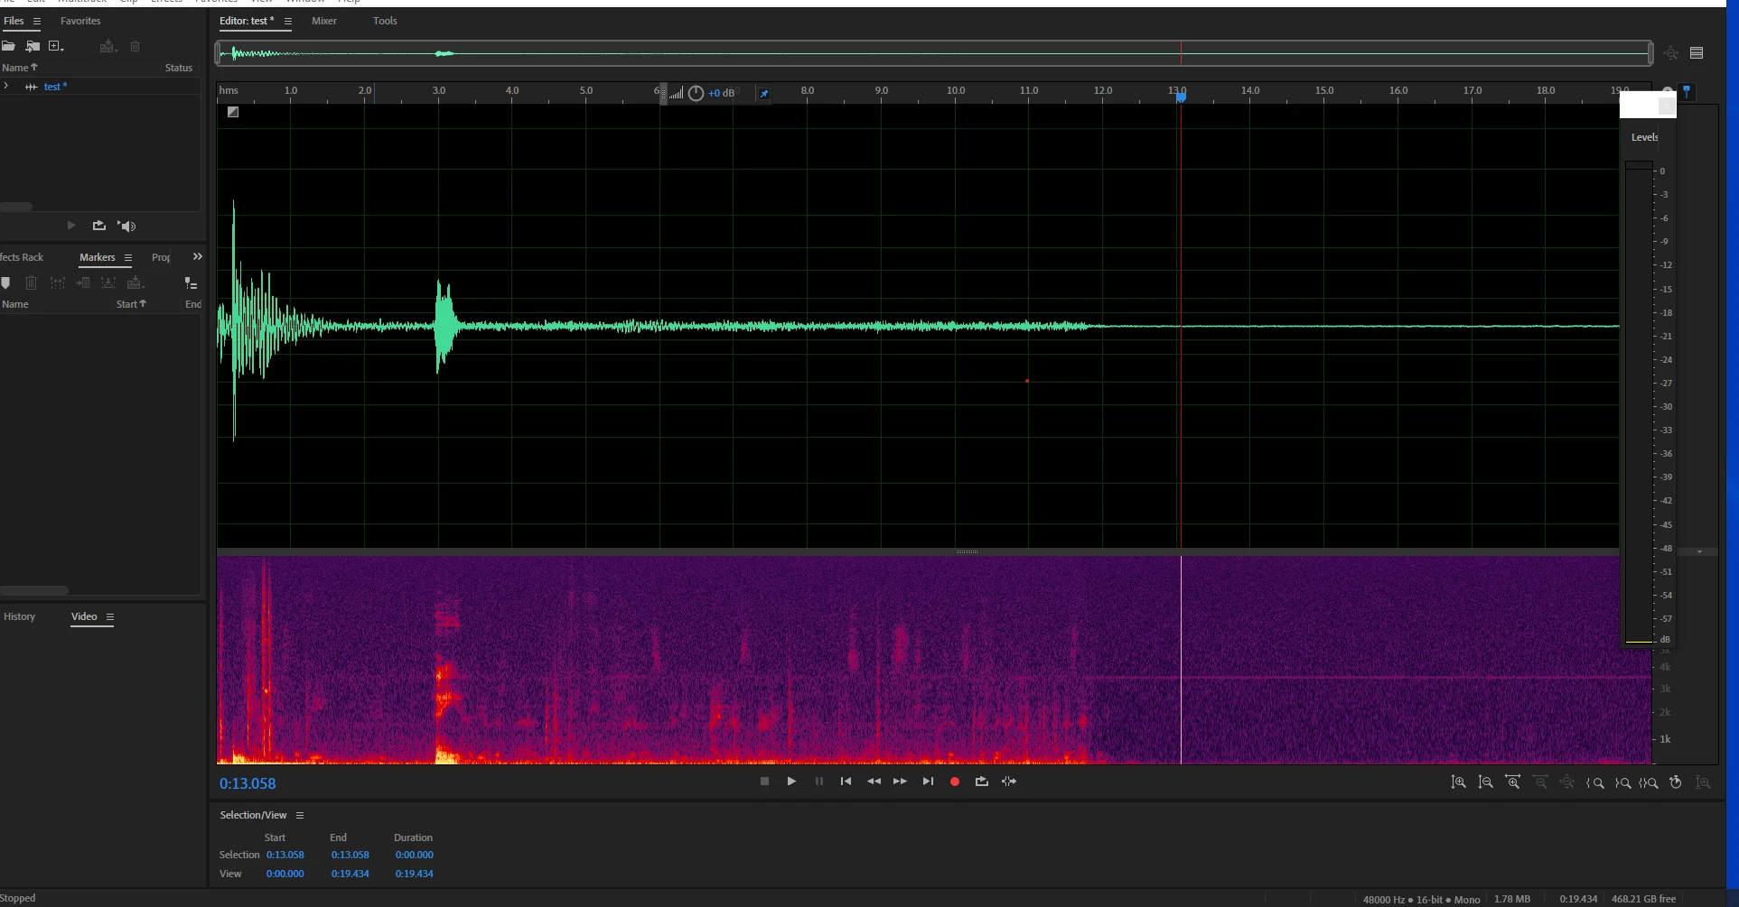The width and height of the screenshot is (1739, 907).
Task: Click the View End time value 0:19.434
Action: pyautogui.click(x=350, y=874)
